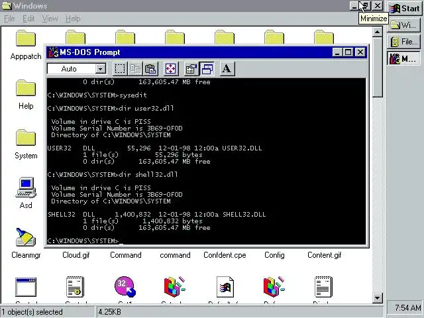Viewport: 424px width, 318px height.
Task: Open the Edit menu in Windows folder
Action: (28, 19)
